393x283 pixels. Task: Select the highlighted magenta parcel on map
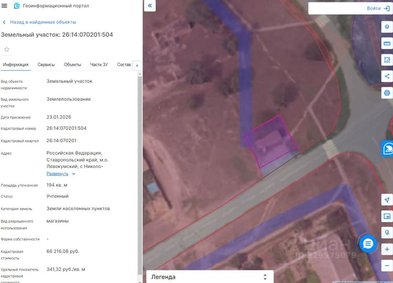coord(271,141)
